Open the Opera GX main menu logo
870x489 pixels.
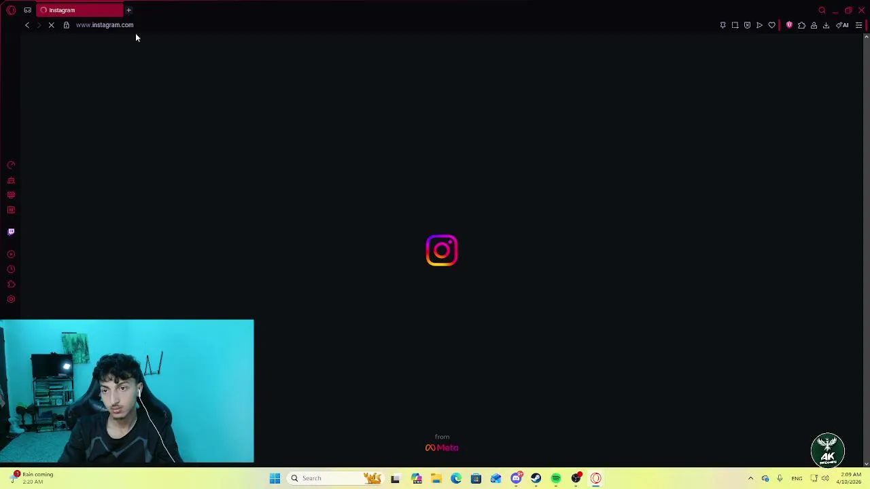11,10
